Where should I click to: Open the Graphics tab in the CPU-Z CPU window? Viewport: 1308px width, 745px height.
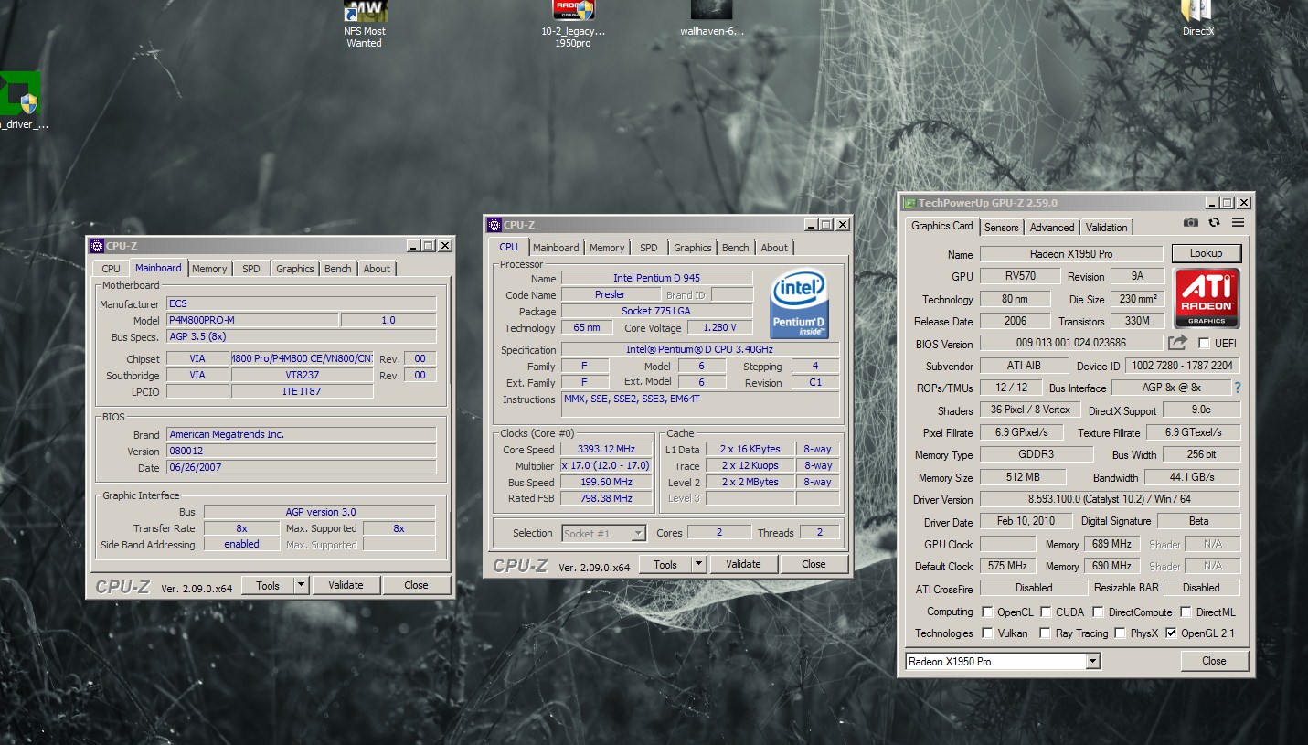tap(693, 248)
